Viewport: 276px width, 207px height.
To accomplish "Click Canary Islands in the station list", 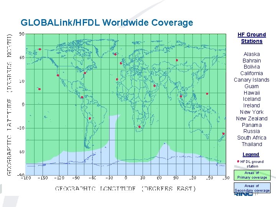I will click(x=252, y=80).
